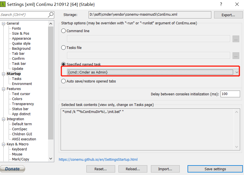The width and height of the screenshot is (244, 175).
Task: Select the Command line radio button
Action: (x=63, y=31)
